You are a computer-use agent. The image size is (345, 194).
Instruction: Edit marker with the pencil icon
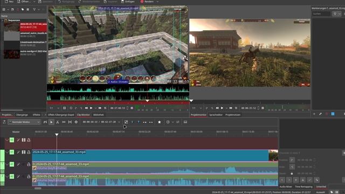[x=320, y=114]
